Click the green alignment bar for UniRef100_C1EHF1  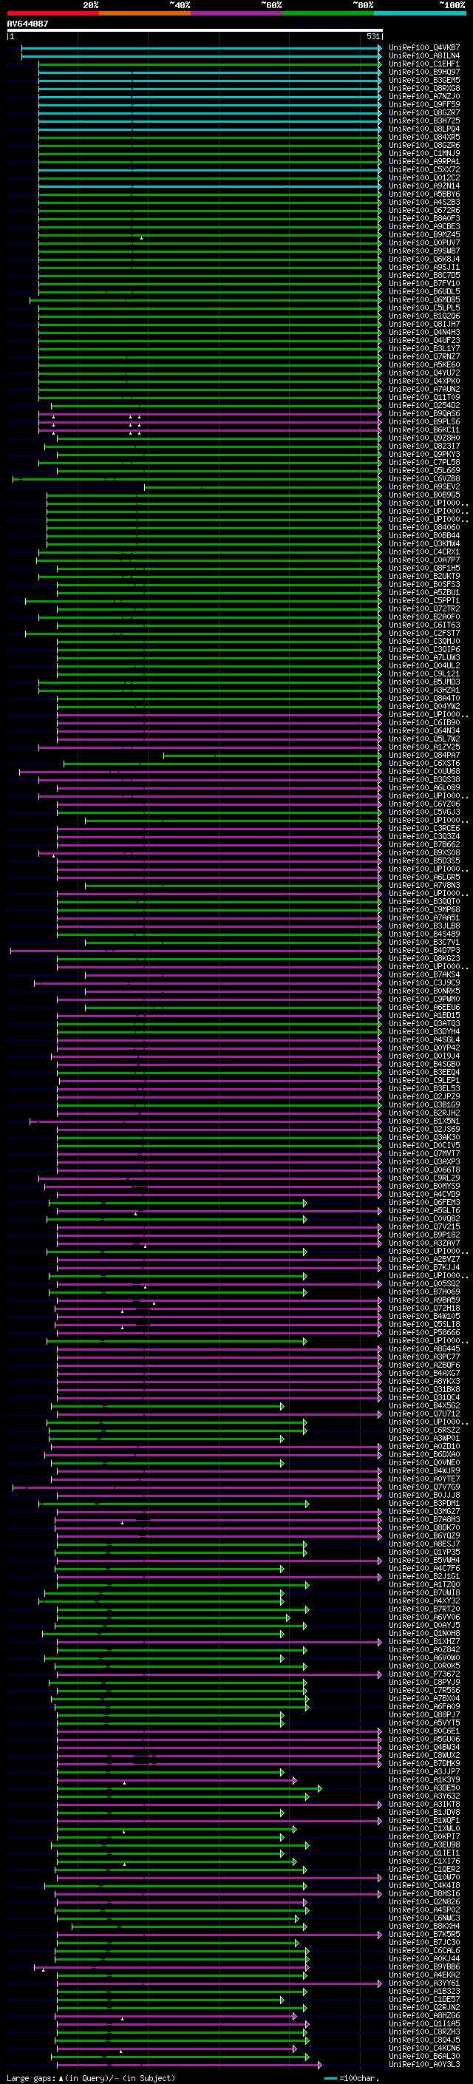pos(210,64)
